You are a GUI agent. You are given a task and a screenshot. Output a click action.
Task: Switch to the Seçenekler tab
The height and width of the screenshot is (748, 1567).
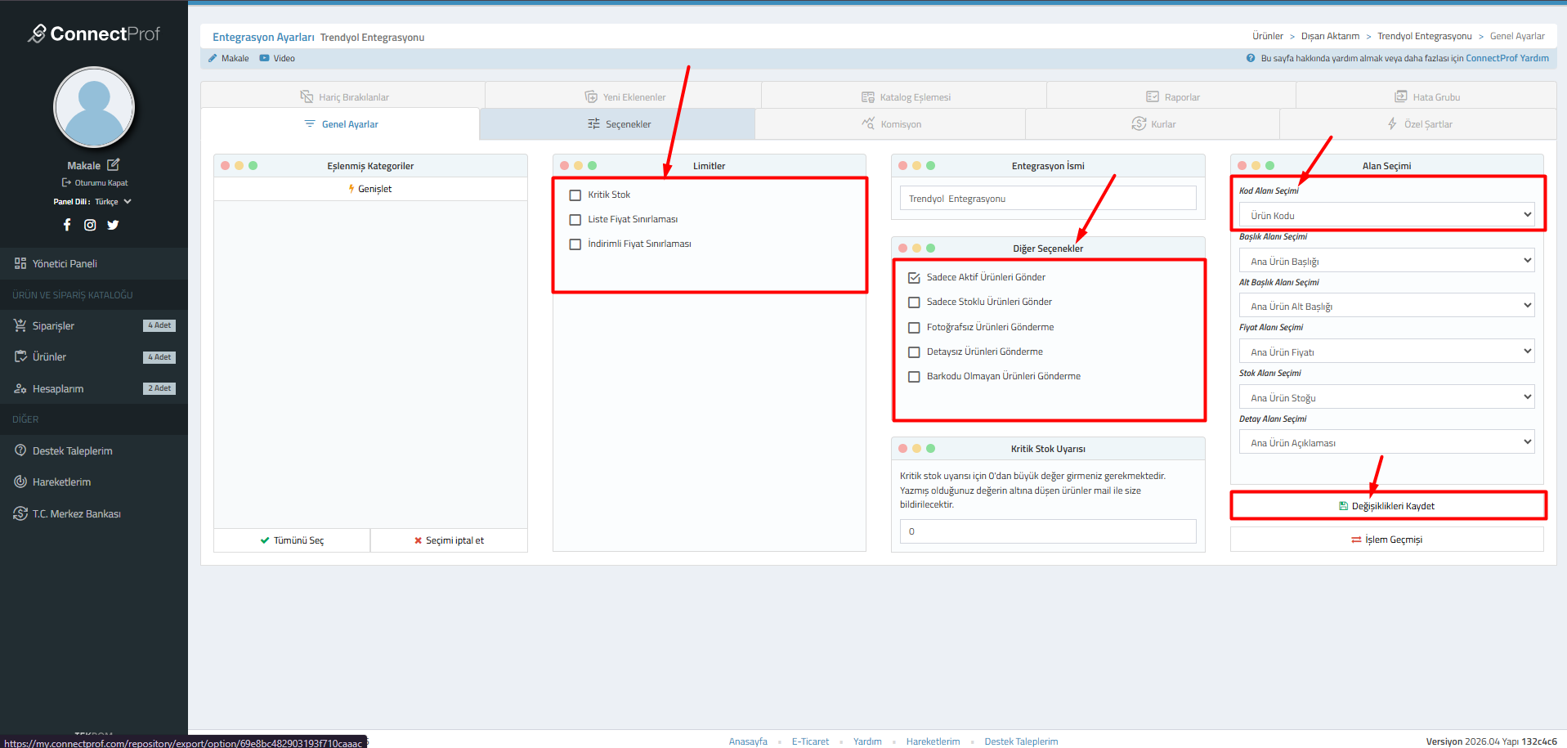click(x=619, y=124)
